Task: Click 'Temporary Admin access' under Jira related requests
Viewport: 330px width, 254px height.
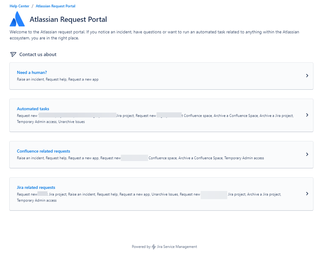Action: tap(37, 200)
